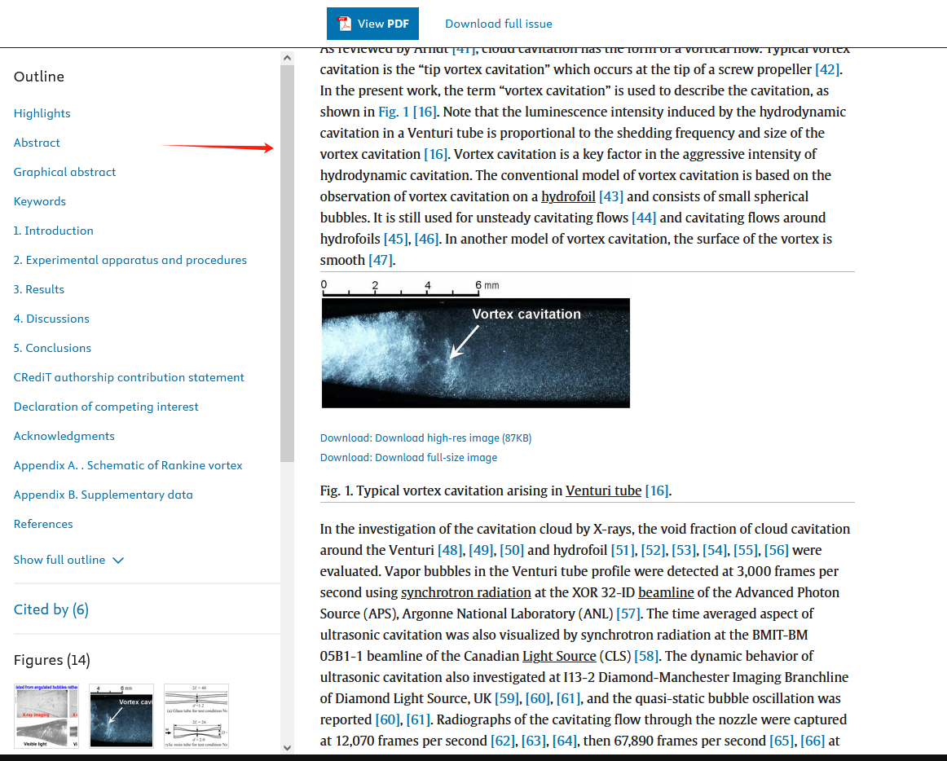947x761 pixels.
Task: Select CRediT authorship contribution statement
Action: (129, 377)
